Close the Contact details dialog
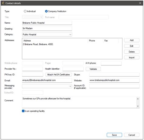Viewport: 144px width, 140px height. click(x=140, y=3)
